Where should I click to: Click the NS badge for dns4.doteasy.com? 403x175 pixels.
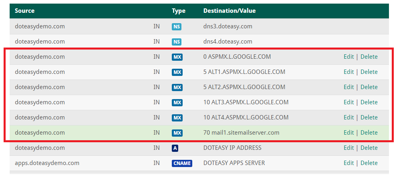(x=177, y=42)
